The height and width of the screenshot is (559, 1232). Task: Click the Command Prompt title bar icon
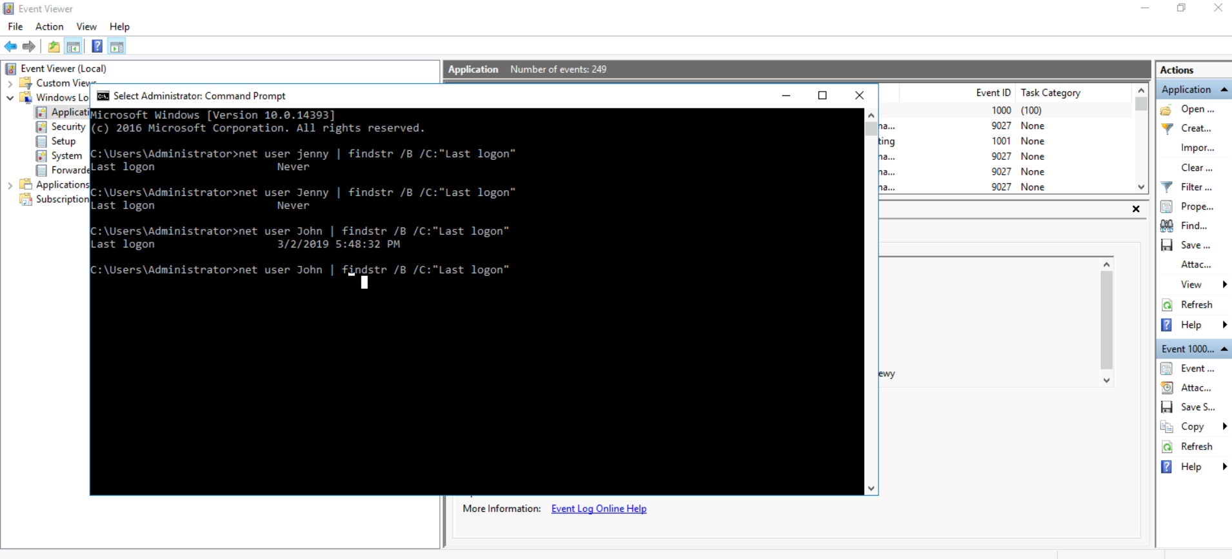point(103,96)
